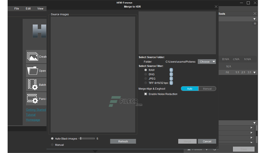The width and height of the screenshot is (265, 153).
Task: Click the Refresh button
Action: 123,141
